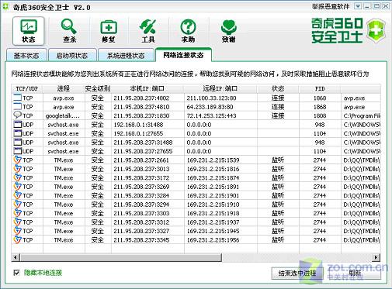Click the 结束选中进程 button

click(297, 273)
